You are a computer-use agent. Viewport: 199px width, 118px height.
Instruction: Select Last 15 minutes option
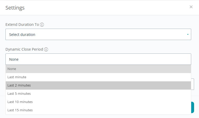[98, 110]
